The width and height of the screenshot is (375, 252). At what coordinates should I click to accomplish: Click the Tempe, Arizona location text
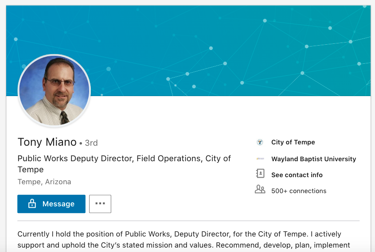[x=44, y=182]
